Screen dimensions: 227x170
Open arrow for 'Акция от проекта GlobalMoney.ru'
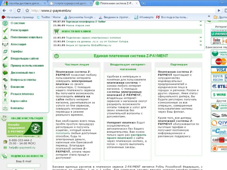(201, 45)
